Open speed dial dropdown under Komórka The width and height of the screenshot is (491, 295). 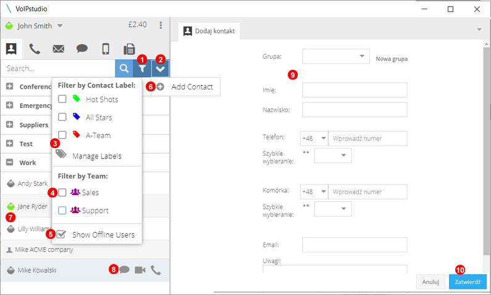click(333, 209)
